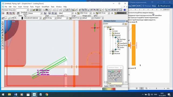
Task: Open the Coordinate system Global dropdown
Action: point(41,13)
